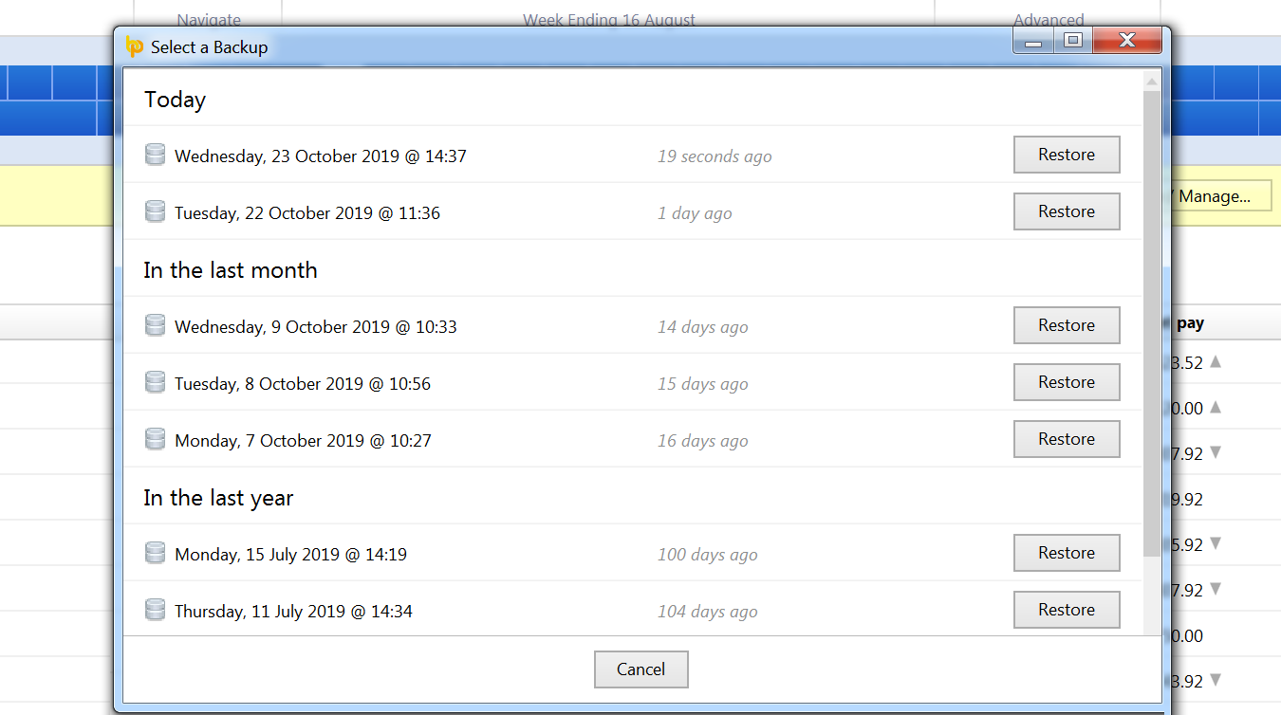The height and width of the screenshot is (715, 1281).
Task: Click database icon beside 9 October 2019 backup
Action: pyautogui.click(x=155, y=325)
